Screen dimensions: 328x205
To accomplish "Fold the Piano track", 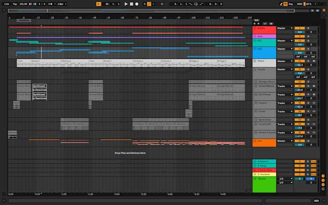I will pyautogui.click(x=255, y=61).
